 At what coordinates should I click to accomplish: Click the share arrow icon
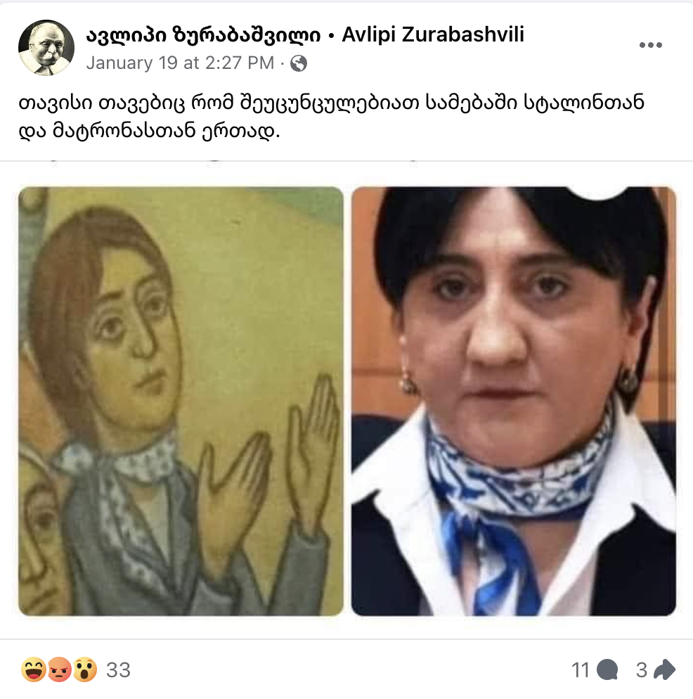[x=664, y=669]
